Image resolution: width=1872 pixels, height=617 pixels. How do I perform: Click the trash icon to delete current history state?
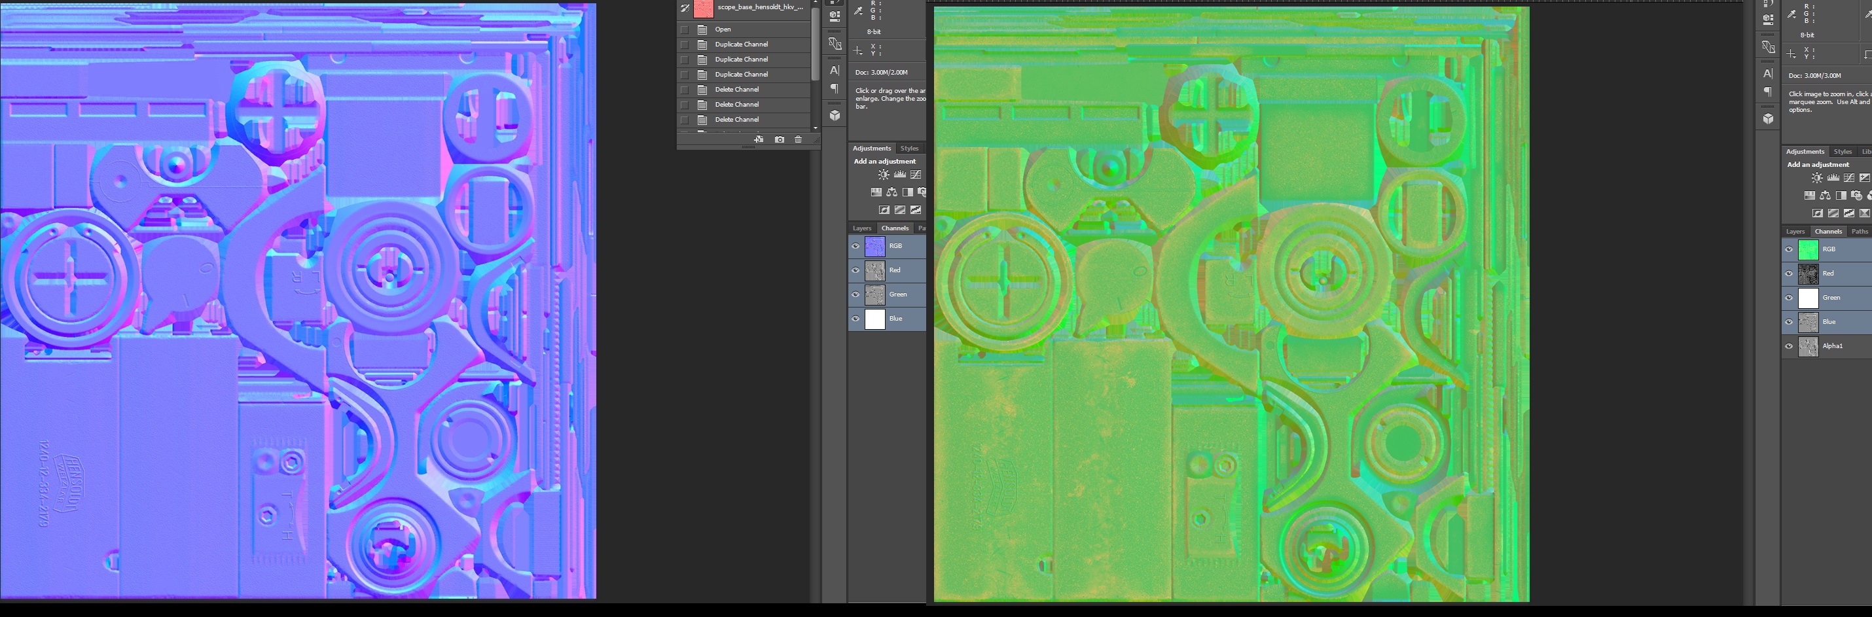pos(798,139)
